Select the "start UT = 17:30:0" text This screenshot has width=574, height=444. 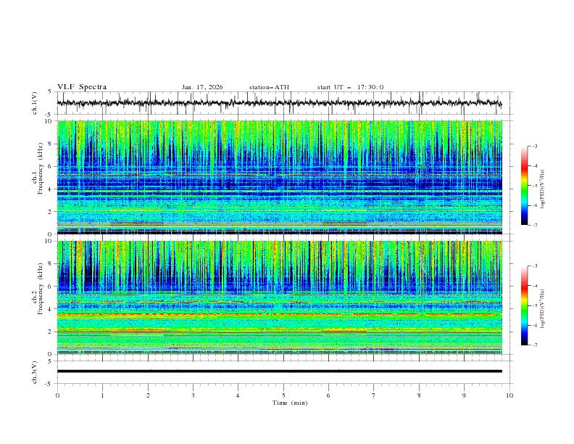pyautogui.click(x=350, y=87)
